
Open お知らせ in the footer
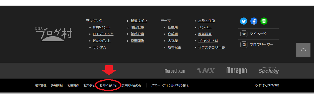89,85
